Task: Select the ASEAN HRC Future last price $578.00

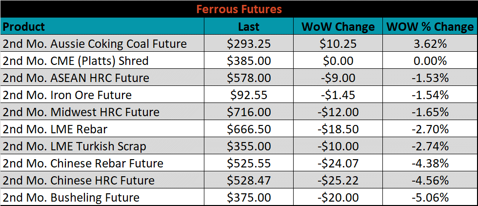Action: [x=249, y=78]
